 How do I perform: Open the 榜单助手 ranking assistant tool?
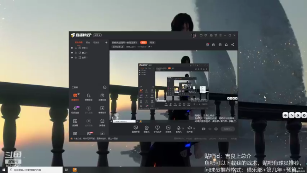(102, 110)
